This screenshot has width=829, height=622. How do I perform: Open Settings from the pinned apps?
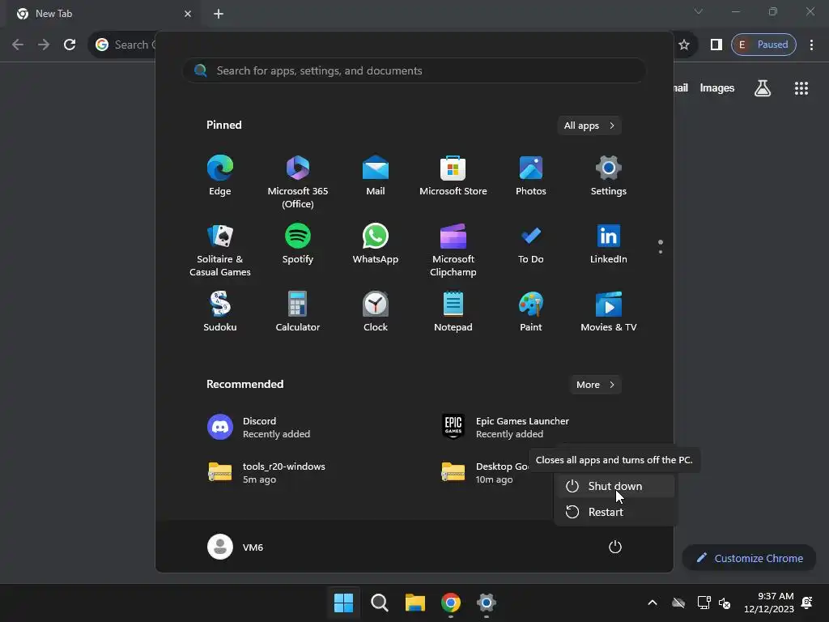click(x=609, y=176)
